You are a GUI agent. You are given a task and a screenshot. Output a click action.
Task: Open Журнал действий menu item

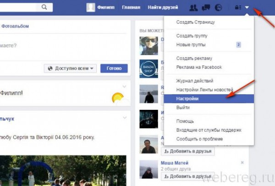(x=209, y=81)
